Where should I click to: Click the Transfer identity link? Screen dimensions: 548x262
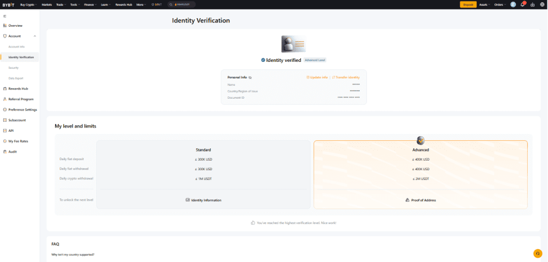pos(346,77)
